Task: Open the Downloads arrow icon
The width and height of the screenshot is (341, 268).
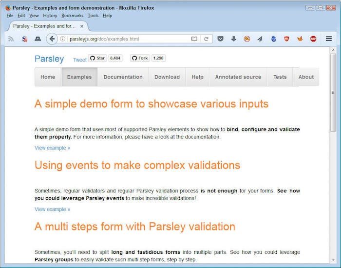Action: (x=233, y=39)
